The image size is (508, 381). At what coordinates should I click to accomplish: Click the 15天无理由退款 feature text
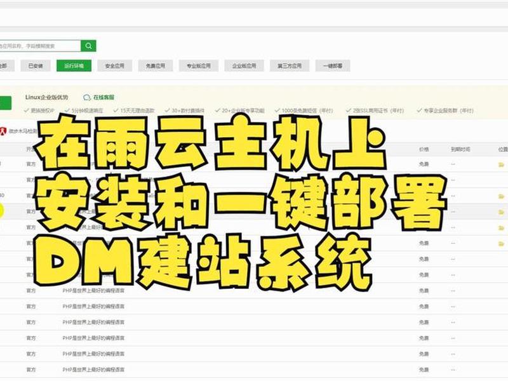(x=137, y=110)
